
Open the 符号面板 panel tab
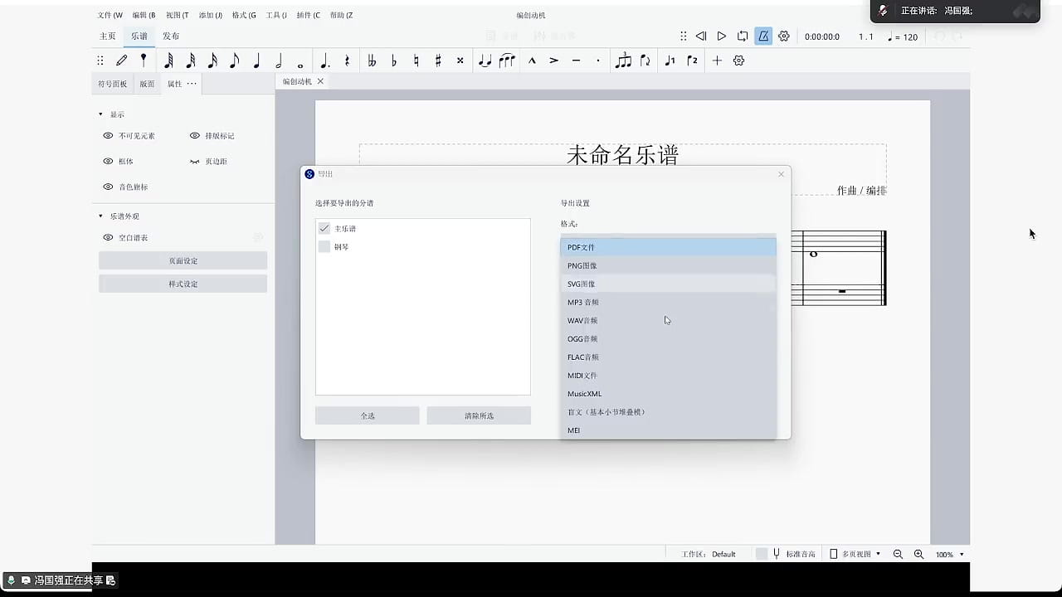(x=113, y=84)
